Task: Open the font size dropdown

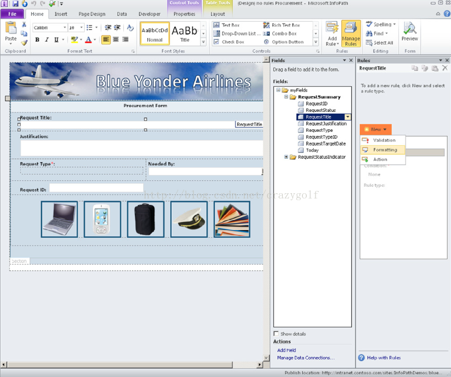Action: coord(81,28)
